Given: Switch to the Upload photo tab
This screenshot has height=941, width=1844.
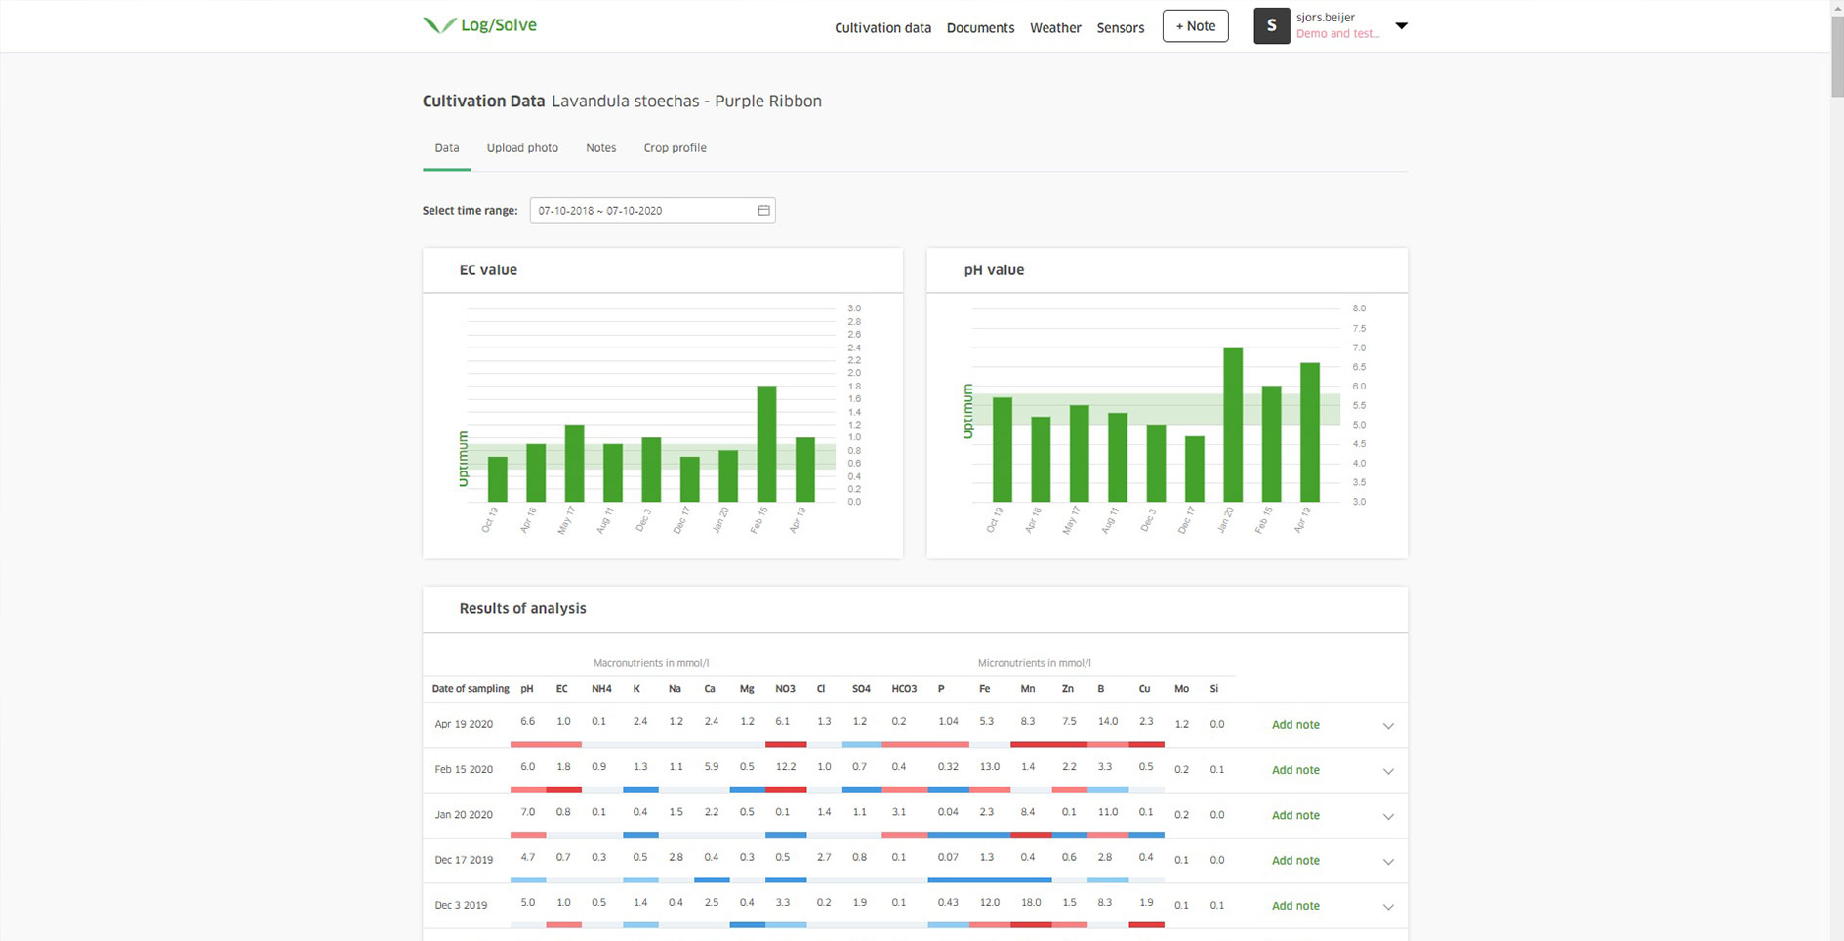Looking at the screenshot, I should coord(522,147).
